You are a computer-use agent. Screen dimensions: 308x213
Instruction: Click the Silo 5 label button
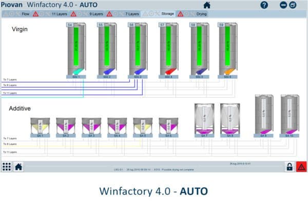(199, 77)
